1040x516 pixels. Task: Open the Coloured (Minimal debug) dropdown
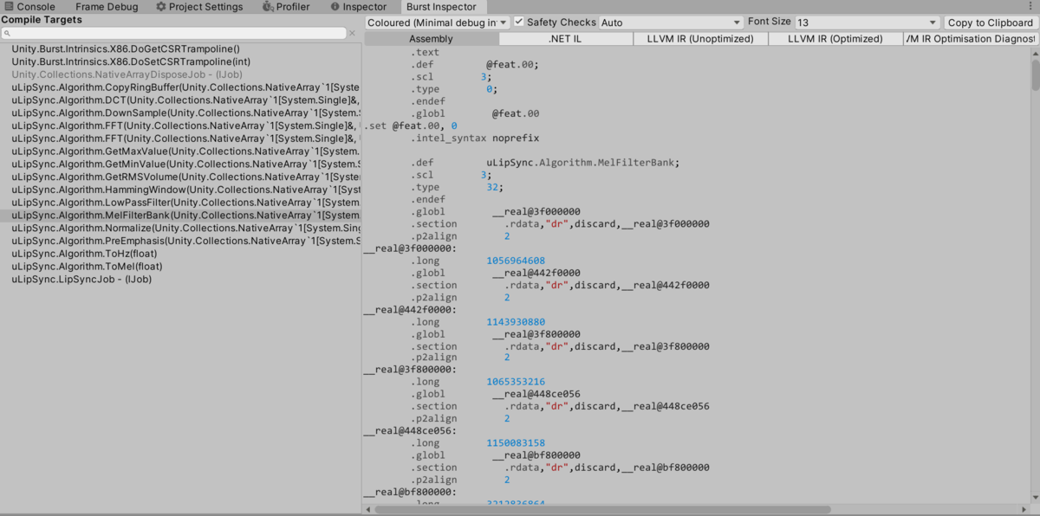(437, 23)
